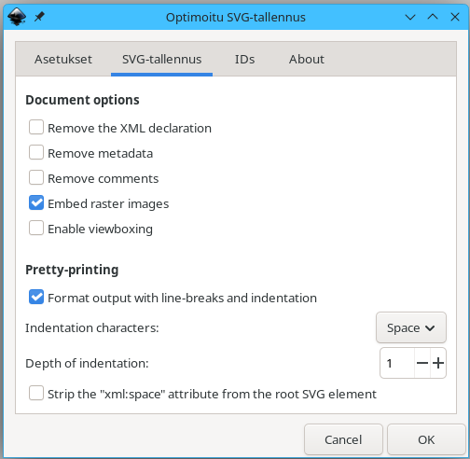The image size is (470, 459).
Task: Decrease depth of indentation with minus
Action: 422,363
